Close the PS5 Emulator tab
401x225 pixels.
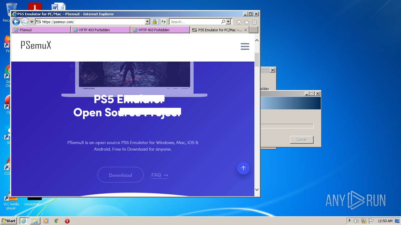(246, 30)
